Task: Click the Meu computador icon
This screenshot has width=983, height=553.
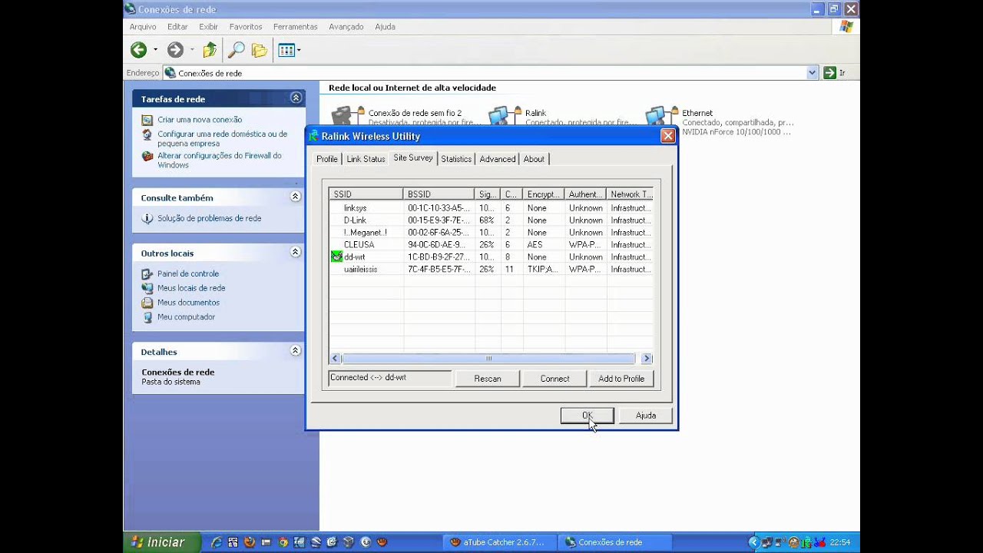Action: (x=147, y=317)
